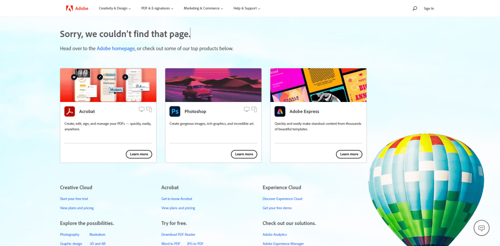Click the Acrobat red product icon
This screenshot has width=500, height=246.
point(69,111)
